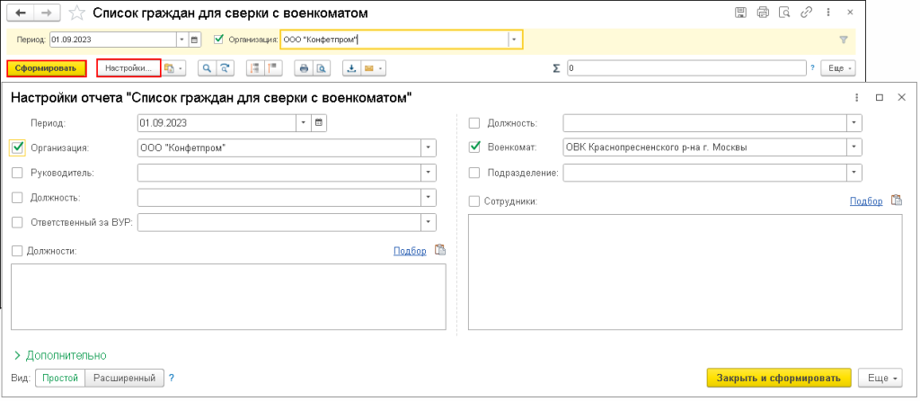Viewport: 920px width, 401px height.
Task: Switch view to Расширенный
Action: pos(124,379)
